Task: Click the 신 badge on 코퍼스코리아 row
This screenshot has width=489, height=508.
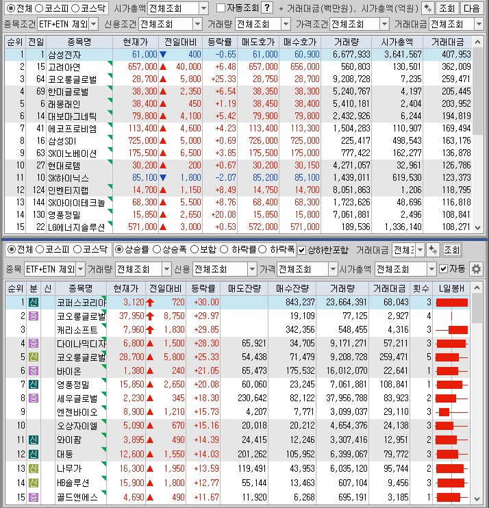Action: pos(34,303)
